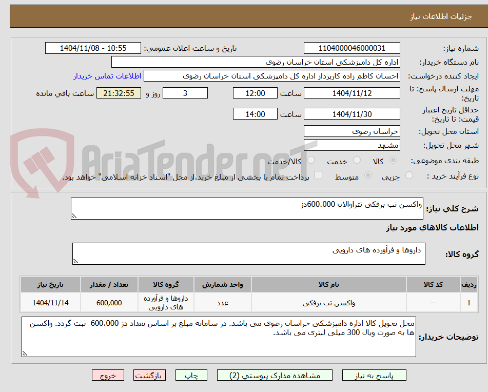This screenshot has height=392, width=488.
Task: Select the جزیی purchase type radio
Action: coord(409,175)
